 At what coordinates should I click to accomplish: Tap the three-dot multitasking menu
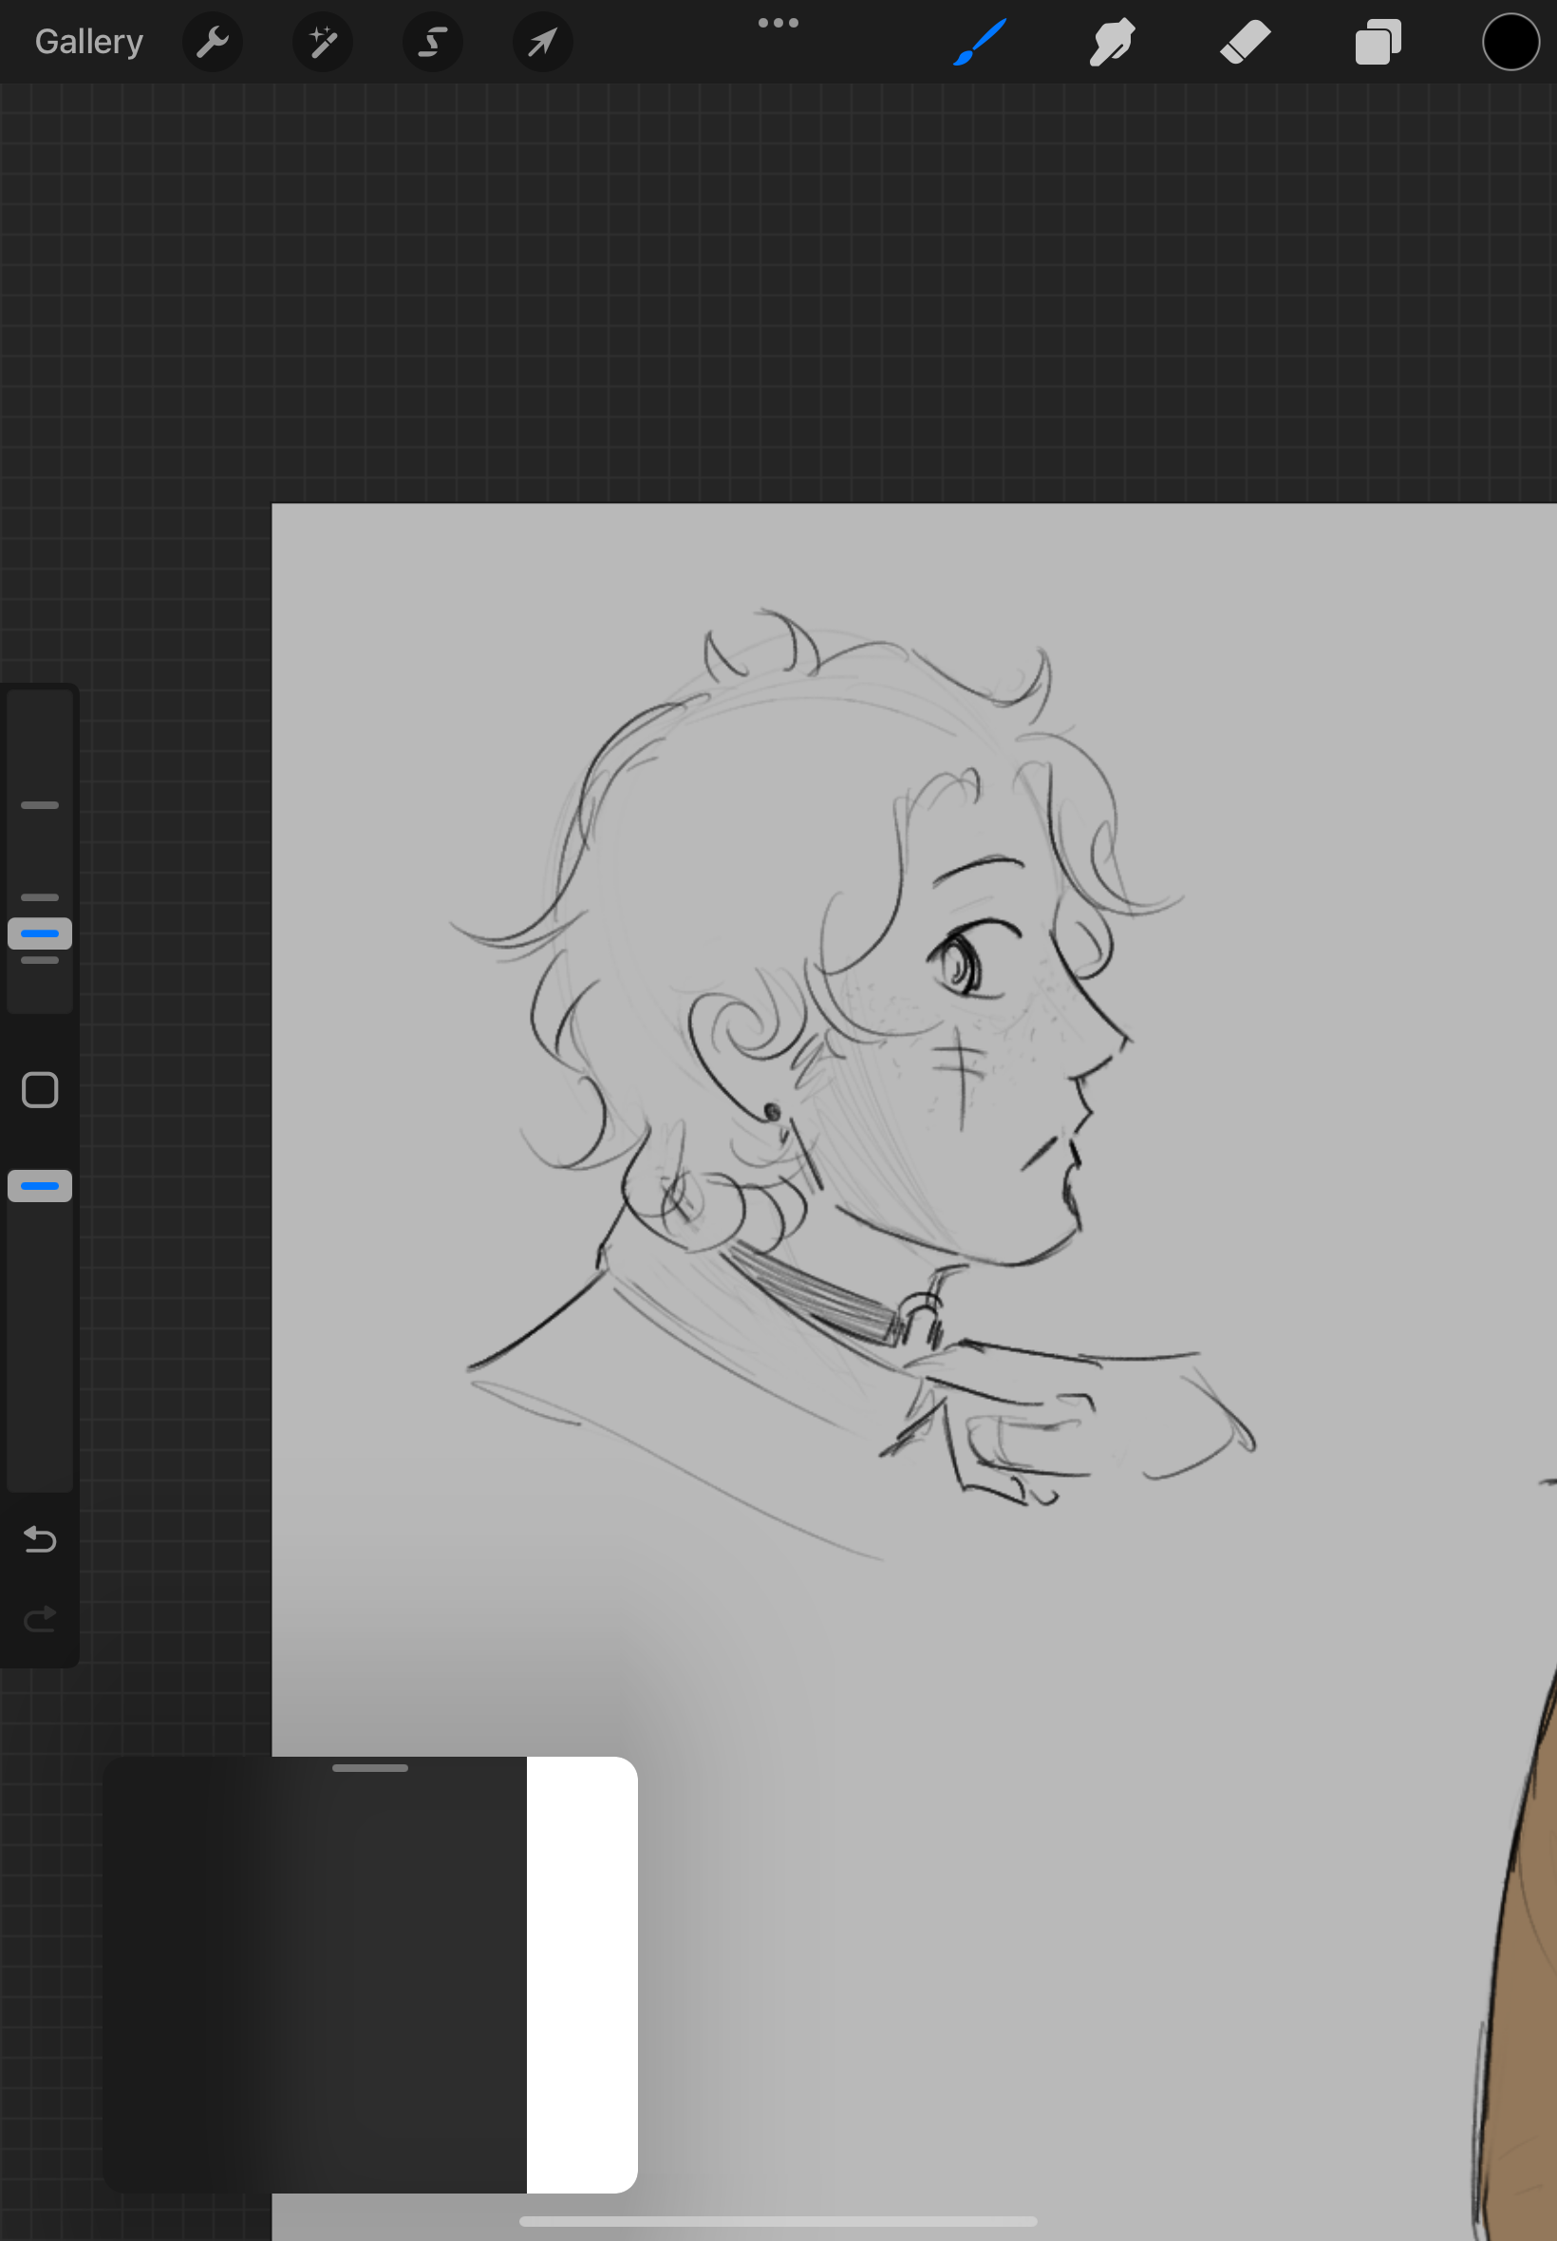click(x=778, y=23)
